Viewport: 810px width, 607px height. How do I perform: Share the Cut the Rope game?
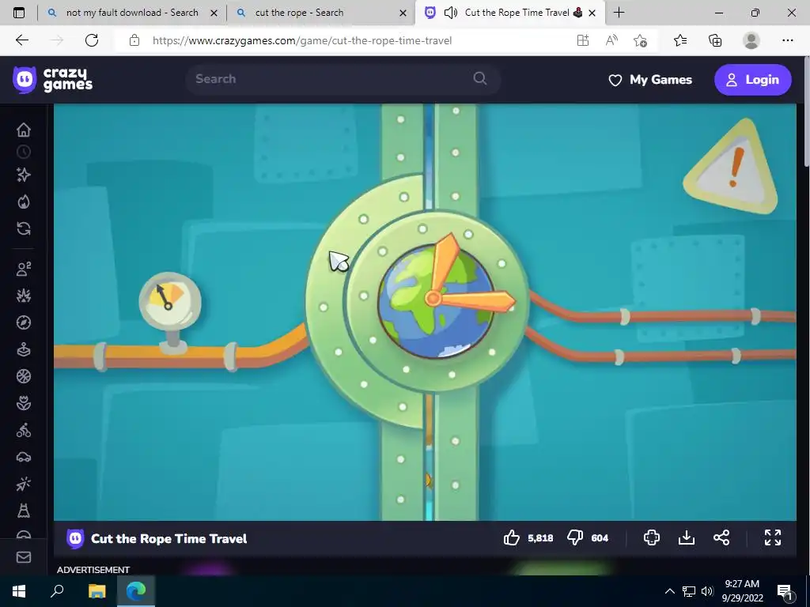pyautogui.click(x=721, y=537)
